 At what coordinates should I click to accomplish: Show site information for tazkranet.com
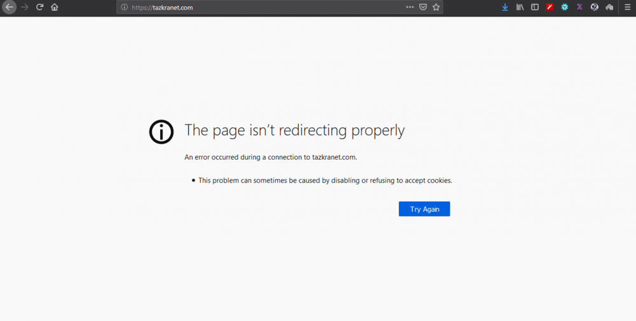pyautogui.click(x=124, y=8)
